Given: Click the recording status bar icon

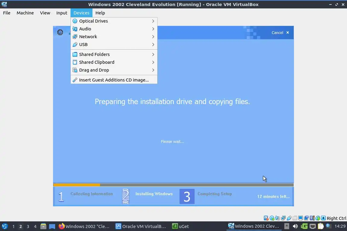Looking at the screenshot, I should [x=306, y=218].
